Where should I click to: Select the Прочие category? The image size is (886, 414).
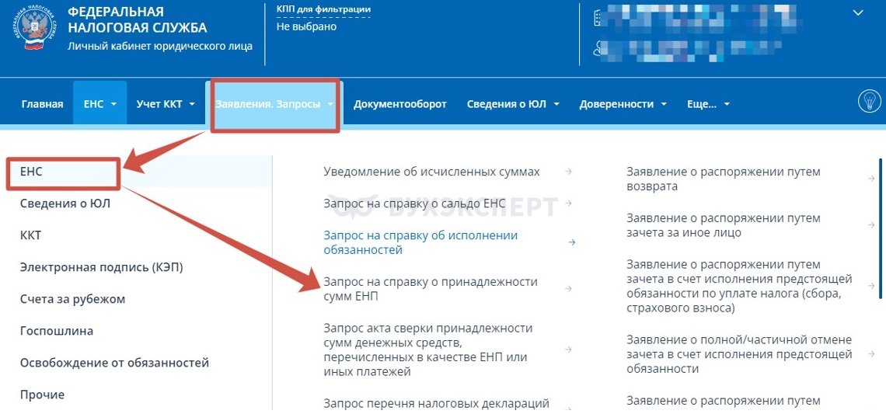(x=42, y=395)
